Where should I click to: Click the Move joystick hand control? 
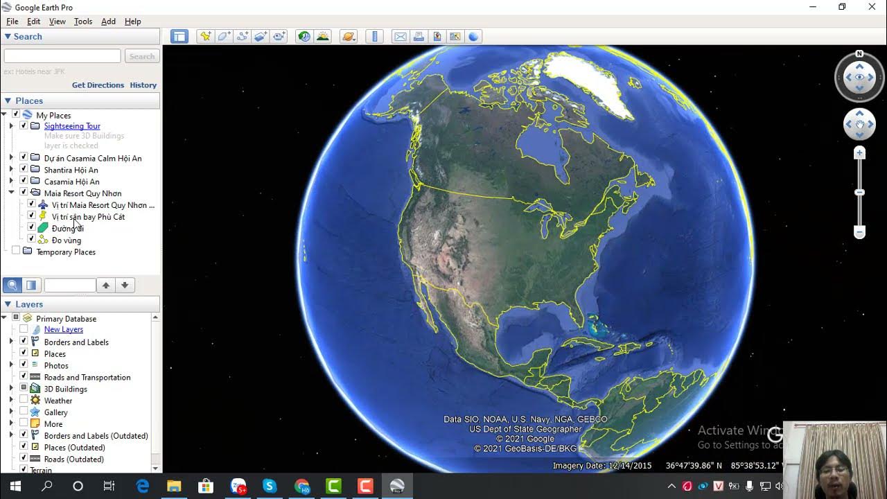pos(859,125)
